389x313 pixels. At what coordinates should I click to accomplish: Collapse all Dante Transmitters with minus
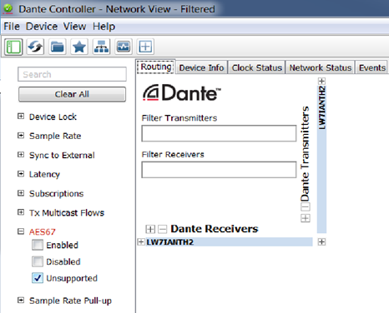click(x=306, y=206)
